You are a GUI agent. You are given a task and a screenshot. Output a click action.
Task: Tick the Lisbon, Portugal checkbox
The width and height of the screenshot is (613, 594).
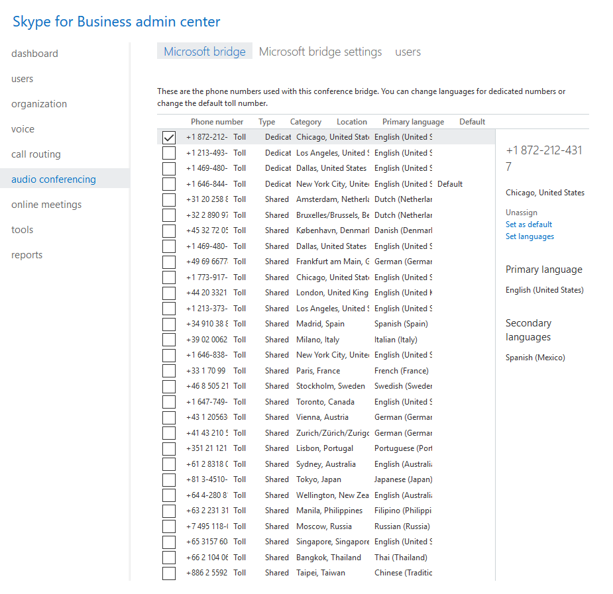pyautogui.click(x=169, y=449)
